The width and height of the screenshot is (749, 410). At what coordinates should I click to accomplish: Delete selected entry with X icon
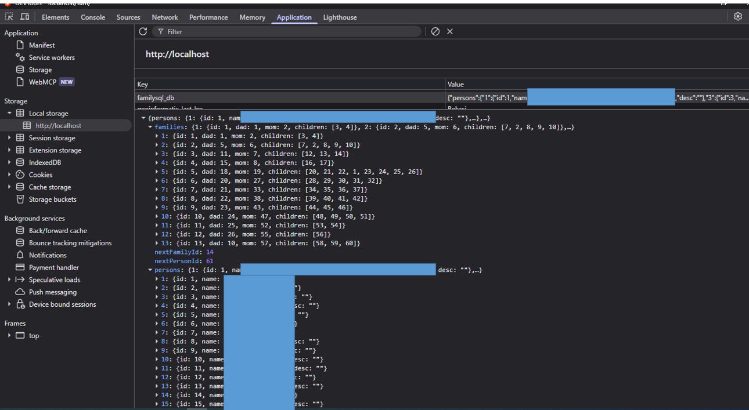[450, 31]
